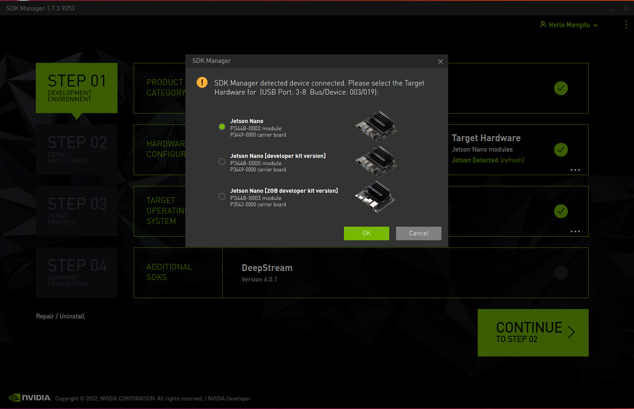Click the Continue button arrow chevron
This screenshot has width=634, height=409.
(x=571, y=332)
